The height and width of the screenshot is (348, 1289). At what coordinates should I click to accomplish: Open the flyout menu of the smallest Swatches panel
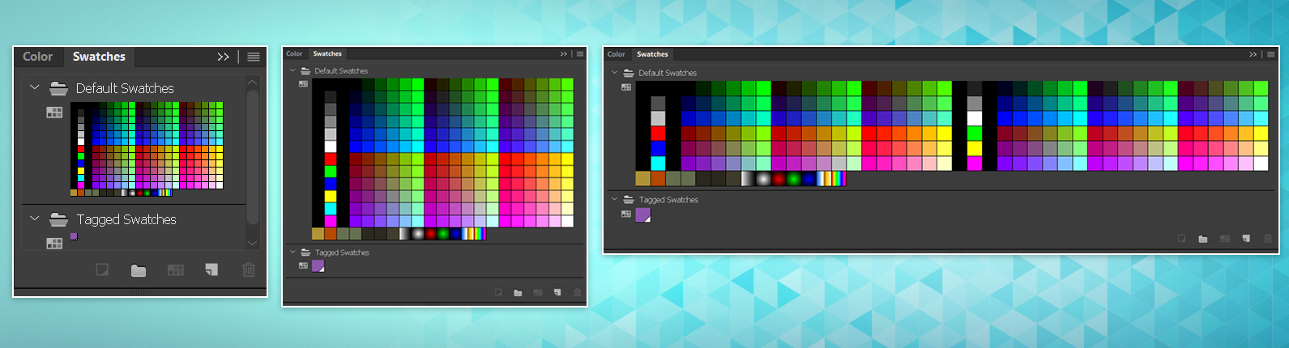pyautogui.click(x=254, y=57)
